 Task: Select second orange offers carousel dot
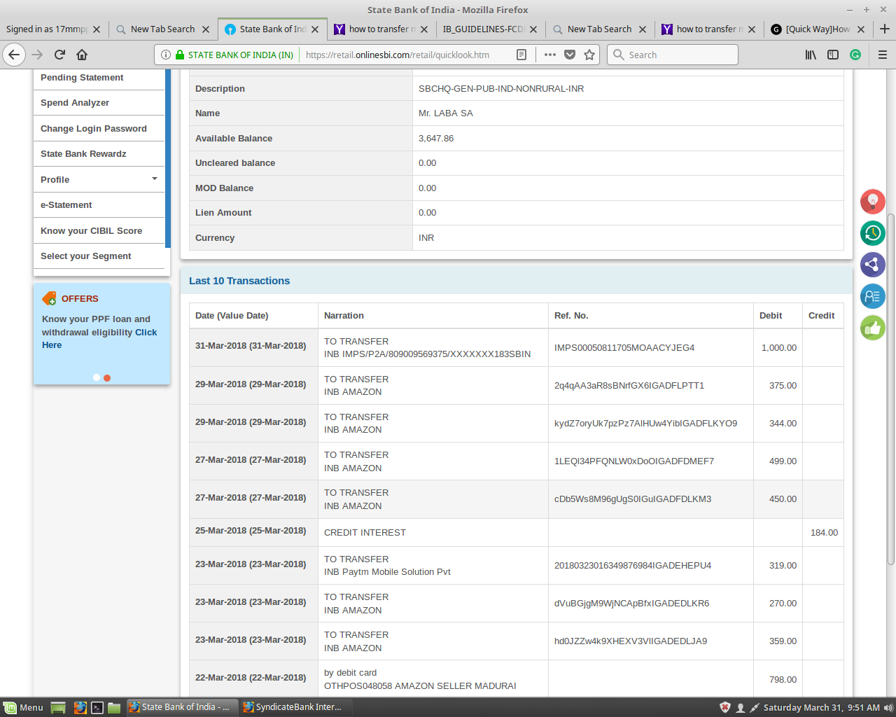coord(107,378)
